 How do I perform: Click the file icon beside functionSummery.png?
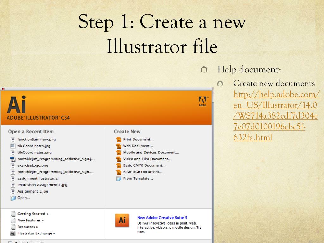[x=13, y=140]
